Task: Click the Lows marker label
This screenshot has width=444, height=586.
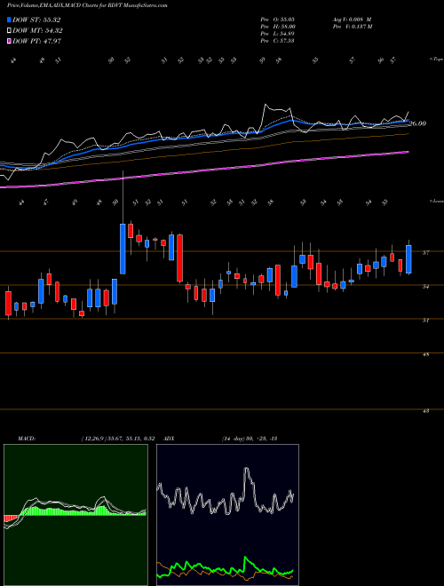Action: (437, 202)
